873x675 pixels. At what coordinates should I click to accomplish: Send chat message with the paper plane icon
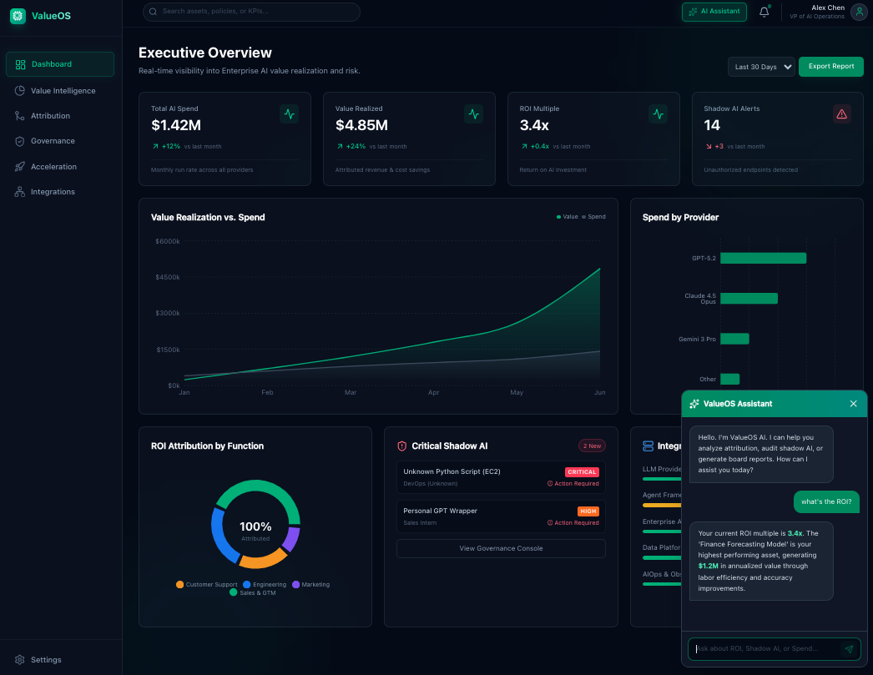tap(850, 648)
